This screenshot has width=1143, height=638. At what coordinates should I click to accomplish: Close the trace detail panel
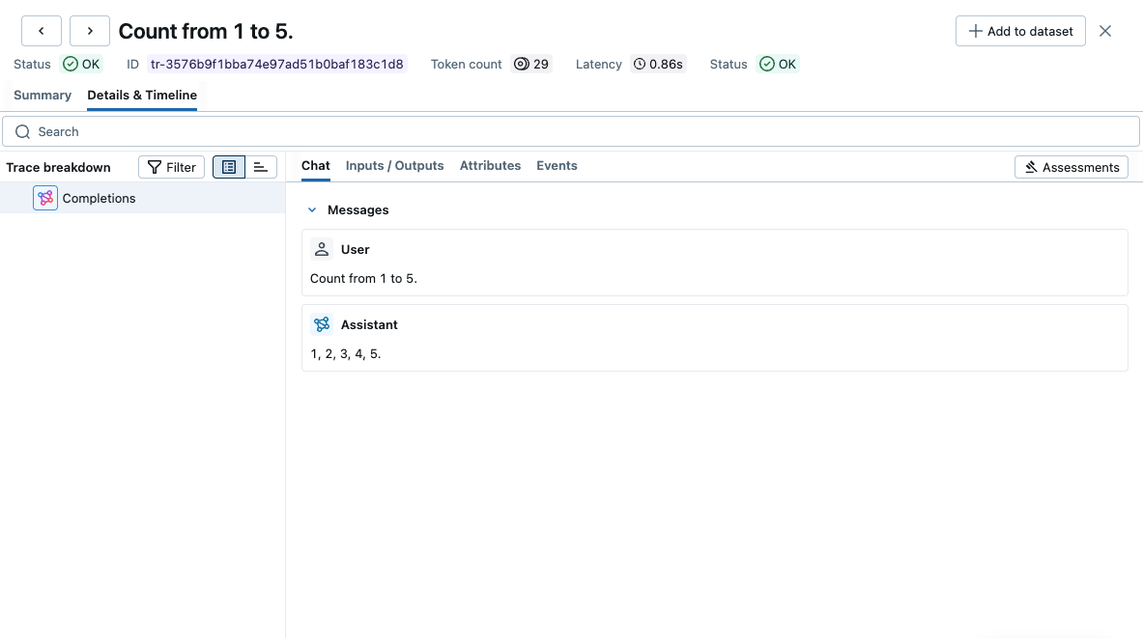coord(1105,31)
